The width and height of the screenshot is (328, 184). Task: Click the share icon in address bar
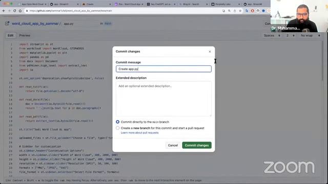[235, 11]
